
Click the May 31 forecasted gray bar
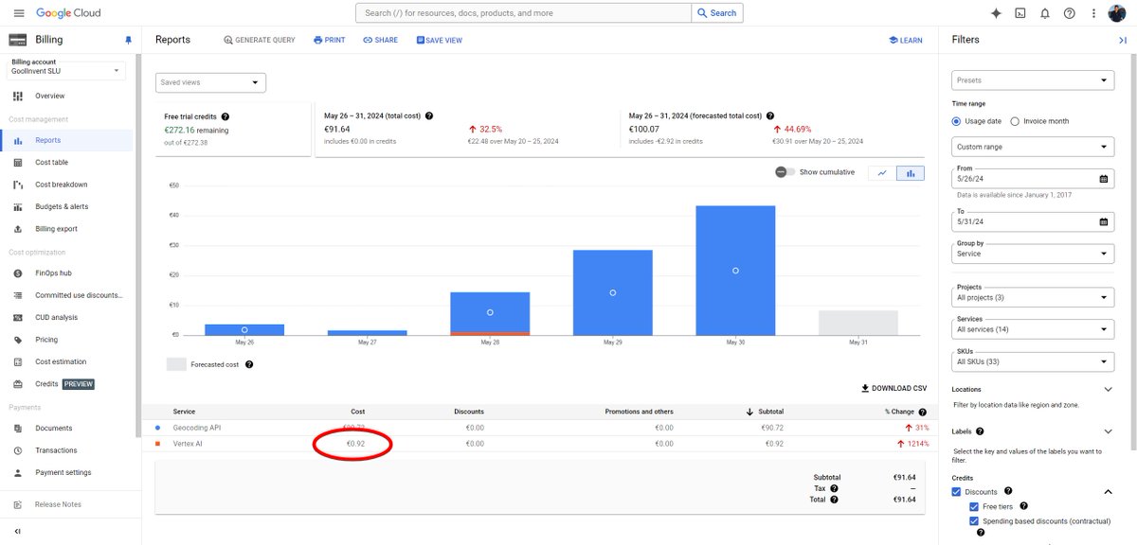858,323
